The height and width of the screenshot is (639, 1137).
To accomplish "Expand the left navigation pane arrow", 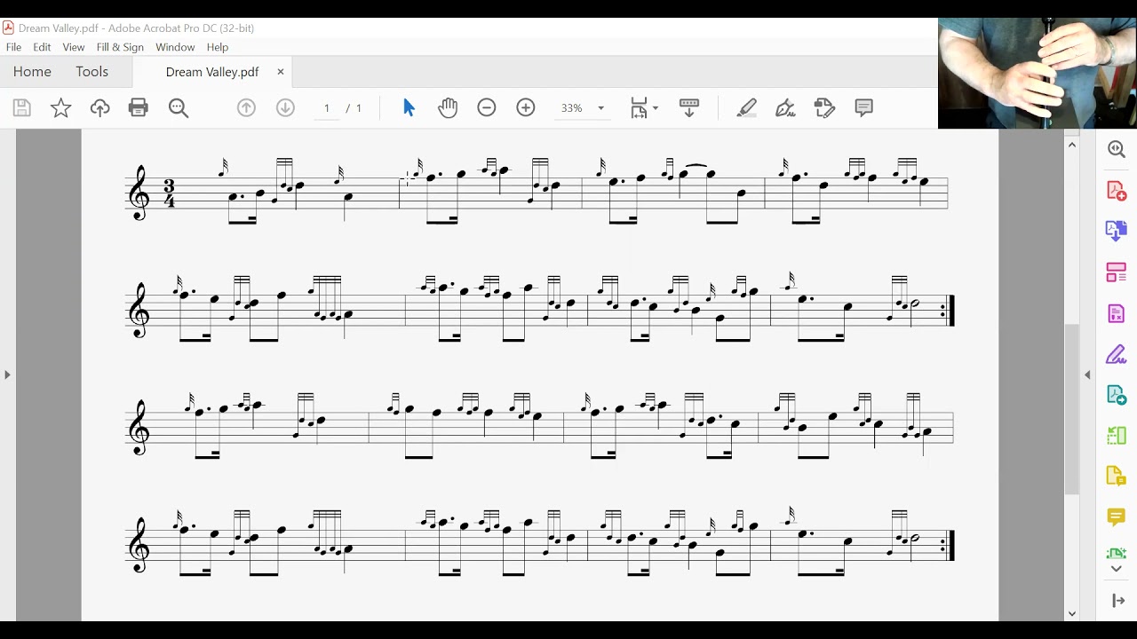I will point(7,375).
